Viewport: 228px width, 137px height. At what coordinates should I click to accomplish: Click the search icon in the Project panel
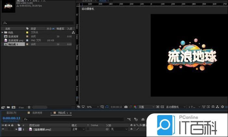[5, 23]
